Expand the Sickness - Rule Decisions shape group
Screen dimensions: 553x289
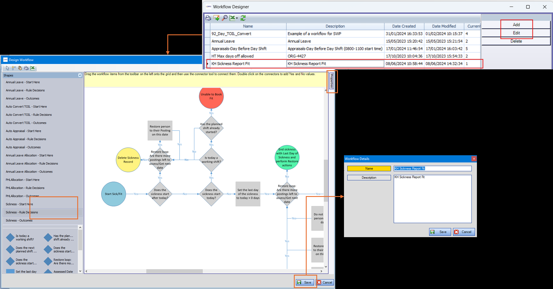22,212
